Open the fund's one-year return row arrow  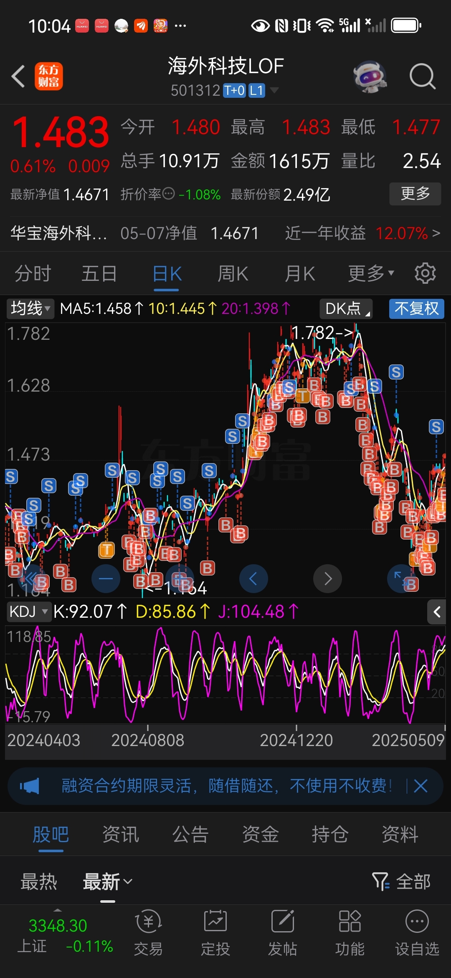(436, 233)
